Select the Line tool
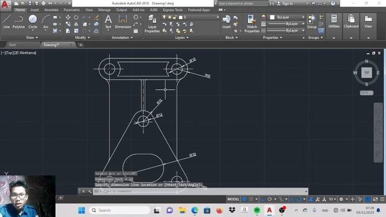 click(7, 22)
